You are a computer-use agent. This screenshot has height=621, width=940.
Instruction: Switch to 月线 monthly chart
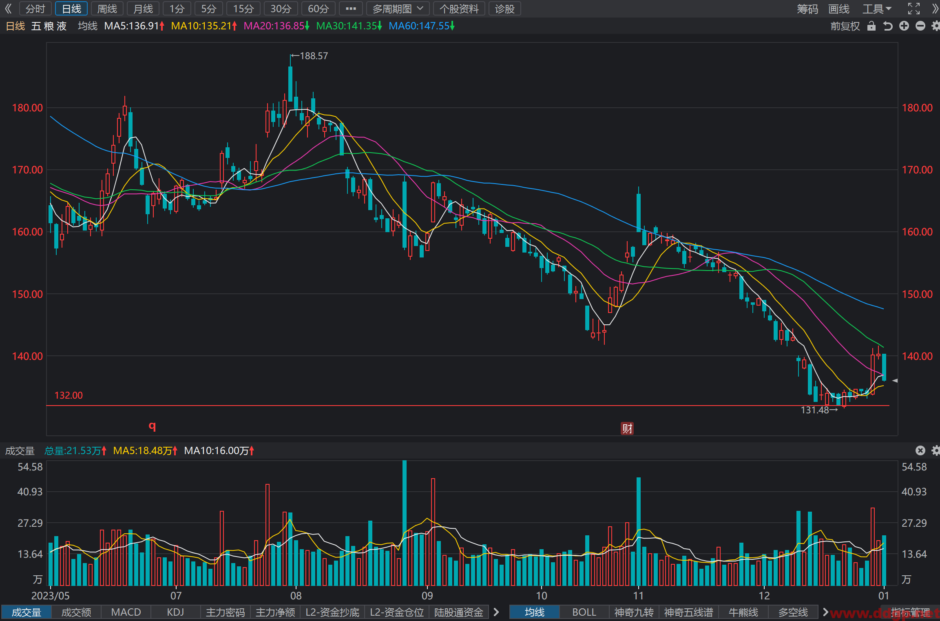click(x=143, y=9)
